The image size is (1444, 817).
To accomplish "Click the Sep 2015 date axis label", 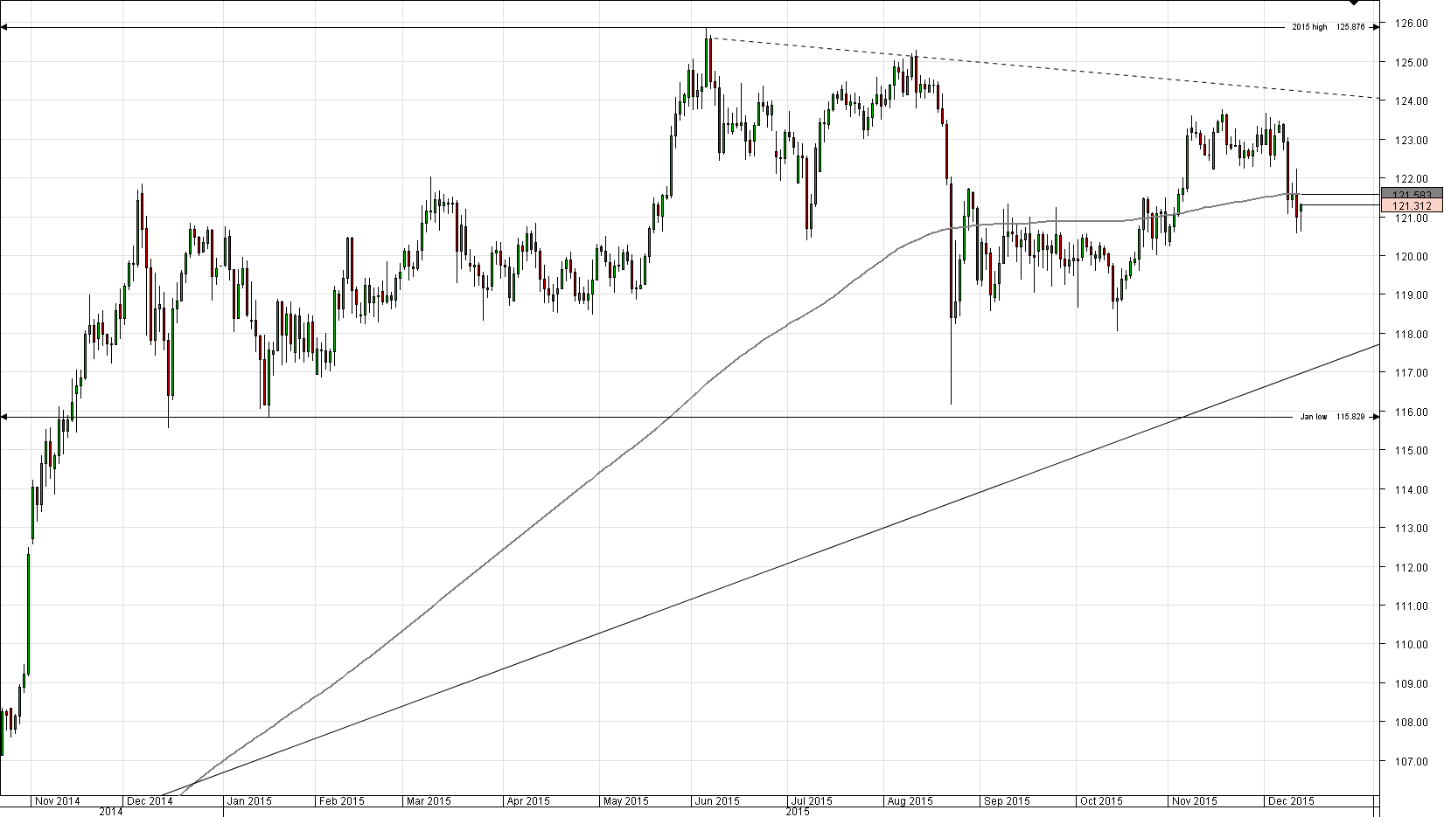I will [1006, 801].
